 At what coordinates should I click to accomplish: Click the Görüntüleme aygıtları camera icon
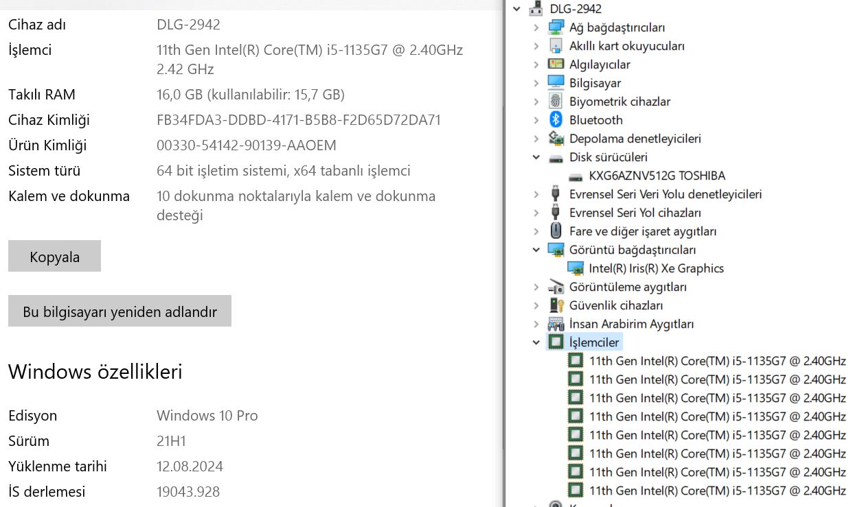point(556,287)
